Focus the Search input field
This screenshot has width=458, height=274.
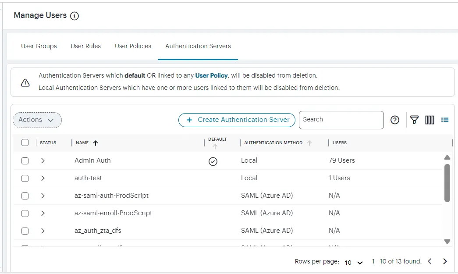[x=341, y=120]
